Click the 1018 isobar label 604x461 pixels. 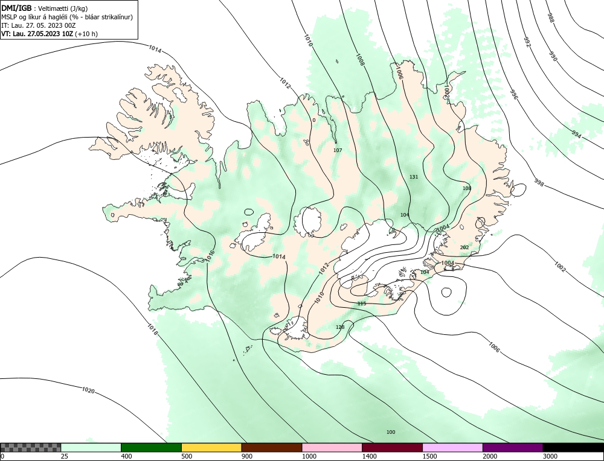coord(153,329)
